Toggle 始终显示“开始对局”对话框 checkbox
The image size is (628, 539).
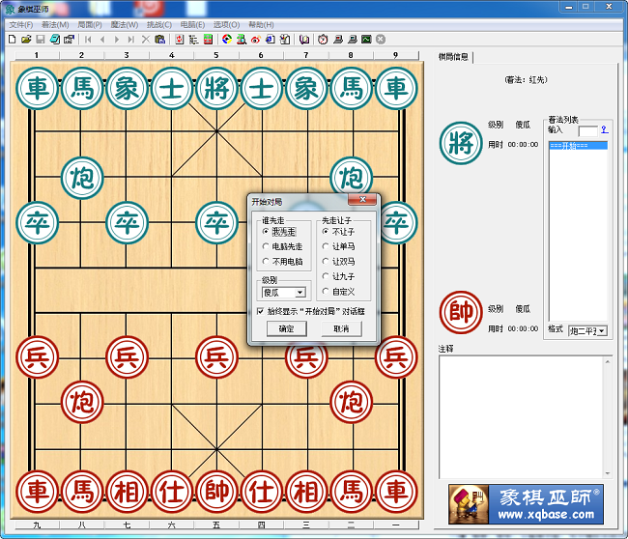260,311
